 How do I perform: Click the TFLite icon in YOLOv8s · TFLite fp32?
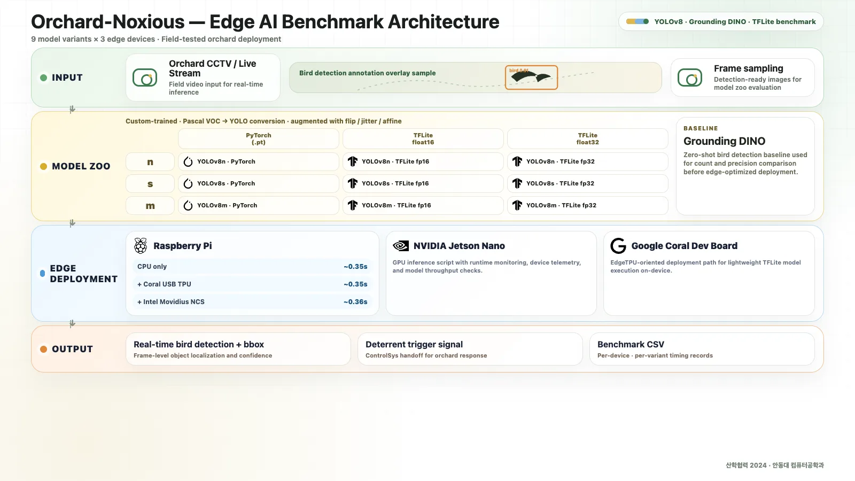pyautogui.click(x=517, y=183)
